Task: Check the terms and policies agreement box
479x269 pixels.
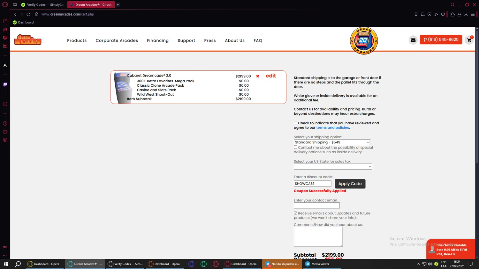Action: (x=295, y=123)
